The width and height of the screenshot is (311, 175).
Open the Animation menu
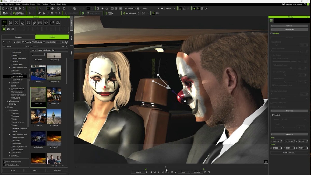(25, 4)
